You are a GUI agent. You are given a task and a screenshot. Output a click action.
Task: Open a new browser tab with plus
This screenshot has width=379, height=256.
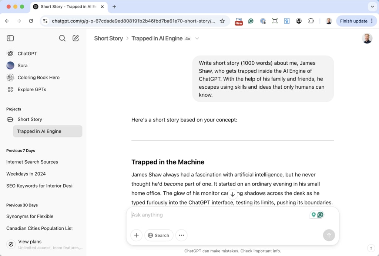point(114,7)
